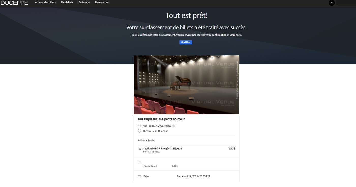
Task: Click calendar icon next to Date row
Action: coord(139,176)
